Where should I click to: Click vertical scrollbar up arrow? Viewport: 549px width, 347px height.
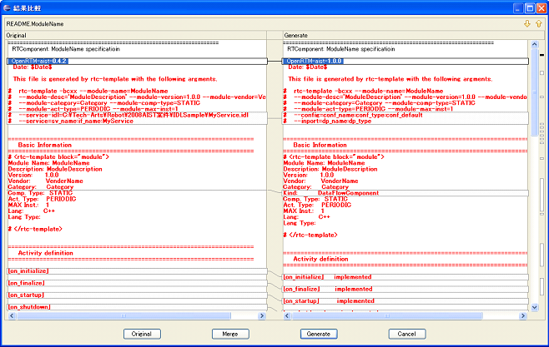[x=534, y=44]
